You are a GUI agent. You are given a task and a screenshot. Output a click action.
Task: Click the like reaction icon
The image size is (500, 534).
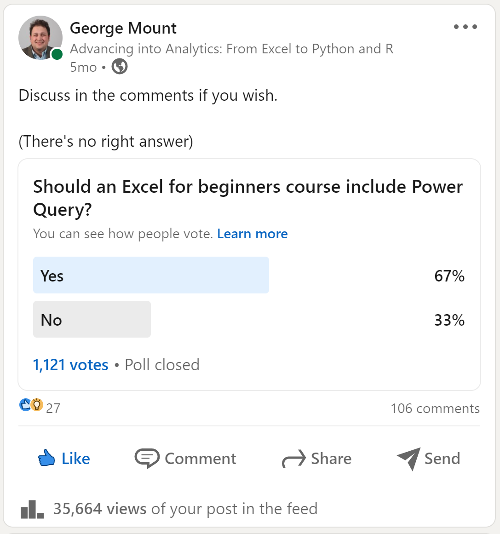coord(25,405)
